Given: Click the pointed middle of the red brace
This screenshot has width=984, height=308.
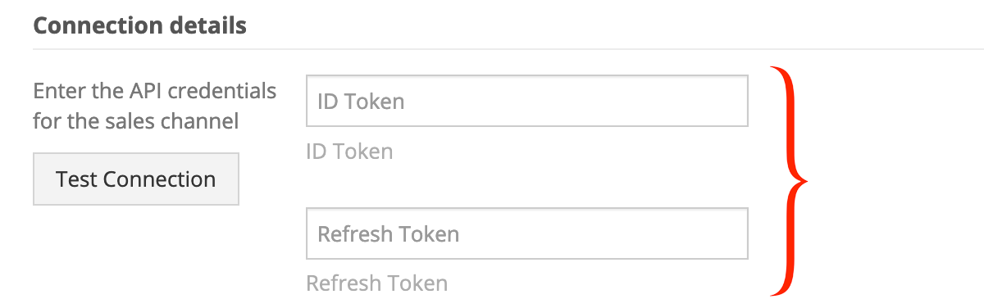Looking at the screenshot, I should (x=804, y=179).
